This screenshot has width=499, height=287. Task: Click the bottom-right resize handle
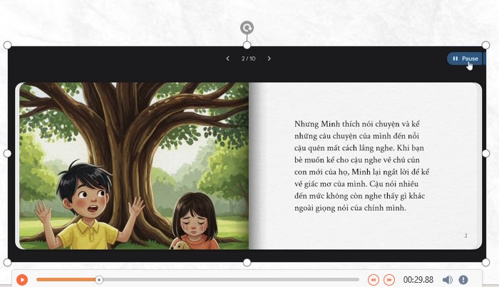485,263
